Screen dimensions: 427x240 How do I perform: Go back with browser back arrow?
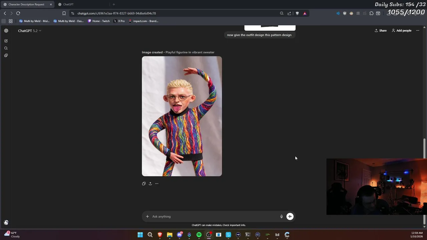pyautogui.click(x=5, y=13)
